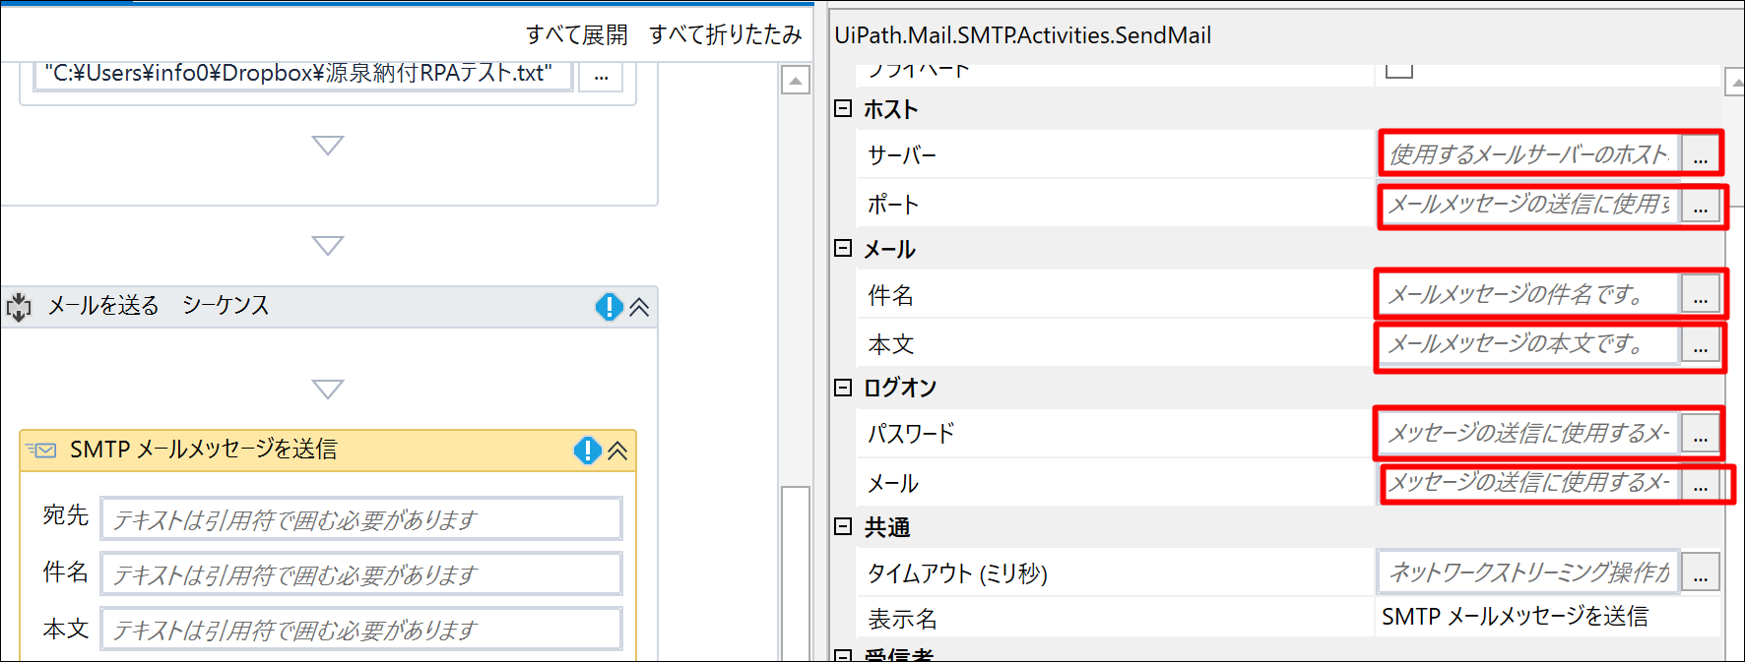The image size is (1745, 662).
Task: Click the properties panel scrollbar up arrow
Action: (1735, 84)
